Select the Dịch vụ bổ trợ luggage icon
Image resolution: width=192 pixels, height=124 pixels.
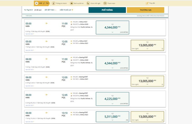(72, 3)
